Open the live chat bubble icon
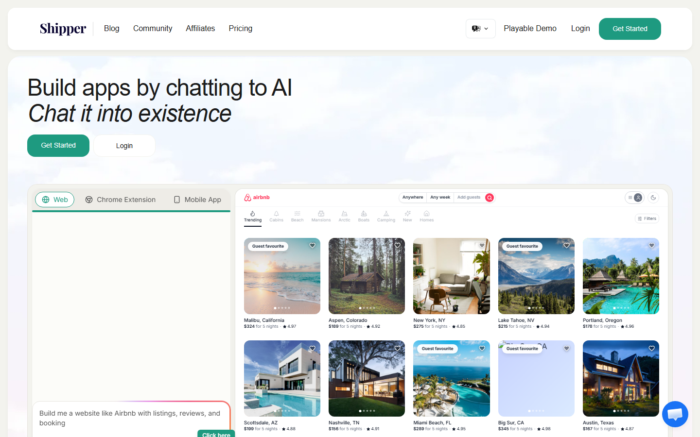The height and width of the screenshot is (437, 700). tap(675, 414)
